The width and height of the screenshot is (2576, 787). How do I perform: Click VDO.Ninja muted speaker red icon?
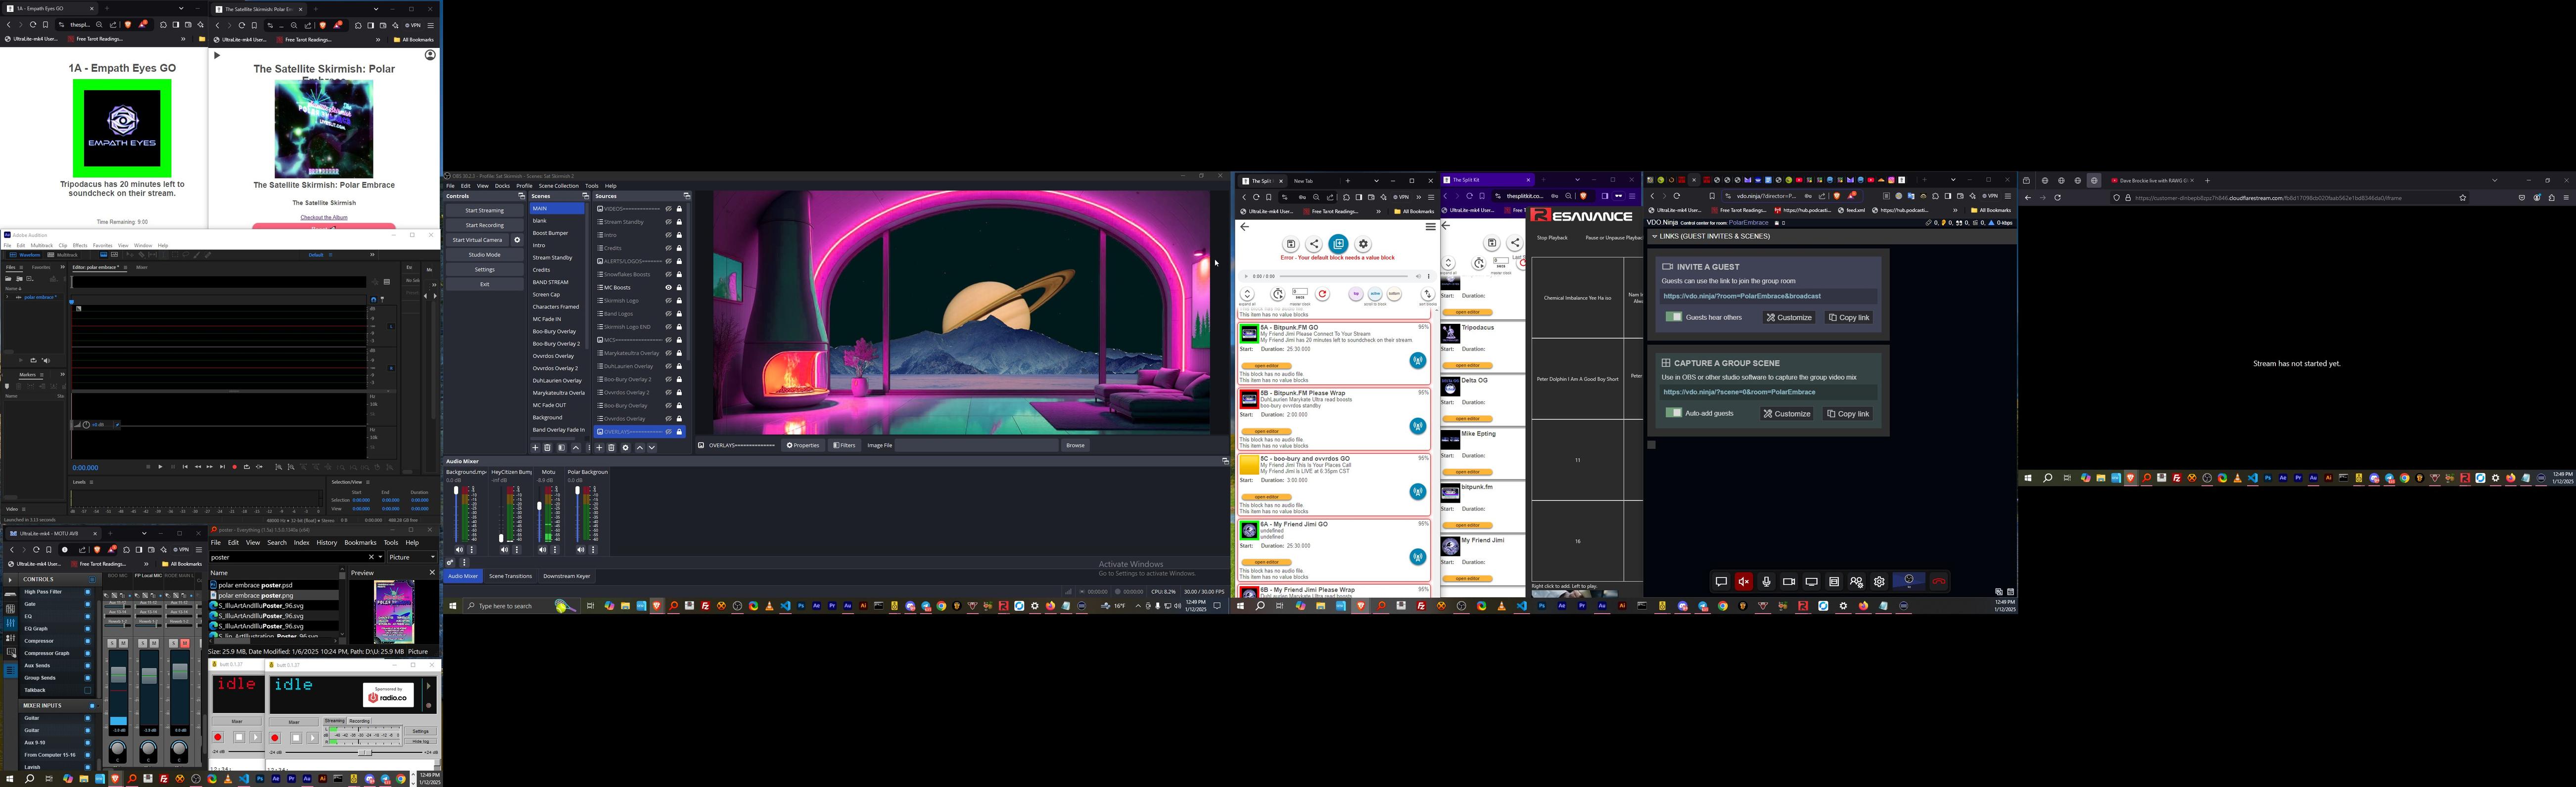tap(1744, 581)
